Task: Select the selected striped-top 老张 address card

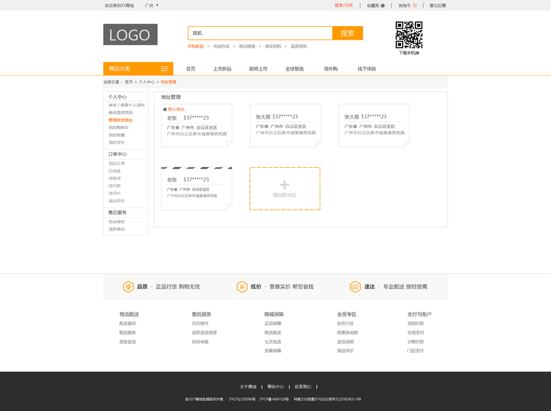Action: pyautogui.click(x=196, y=188)
